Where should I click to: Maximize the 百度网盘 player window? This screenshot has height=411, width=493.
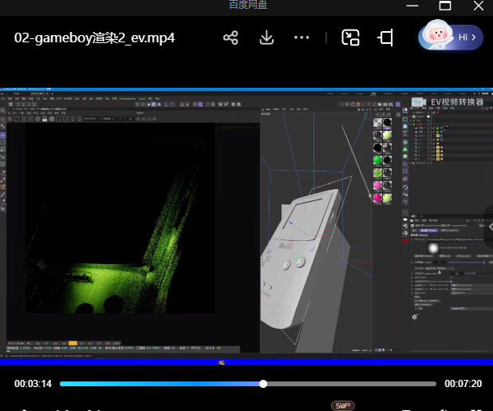[445, 6]
